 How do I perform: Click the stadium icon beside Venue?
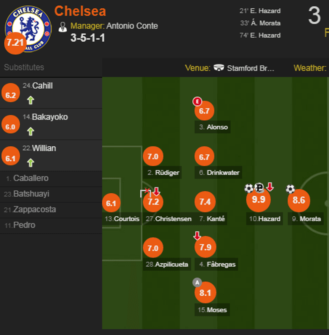pos(219,68)
